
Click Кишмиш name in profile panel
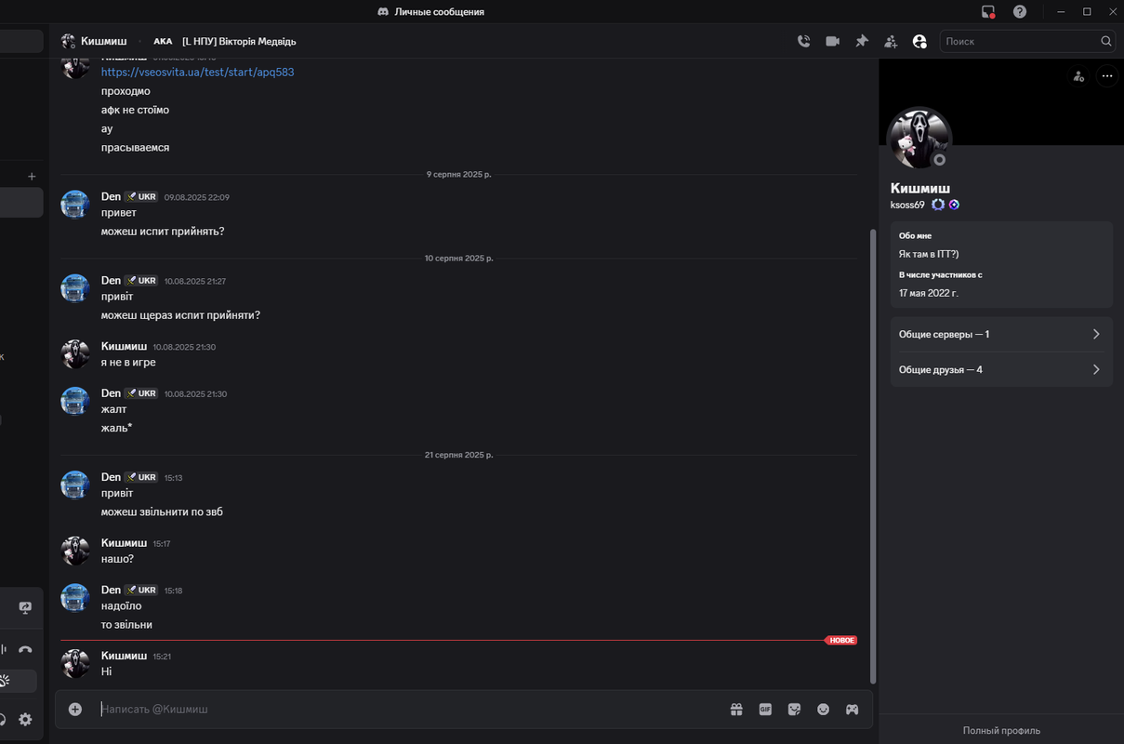(920, 188)
